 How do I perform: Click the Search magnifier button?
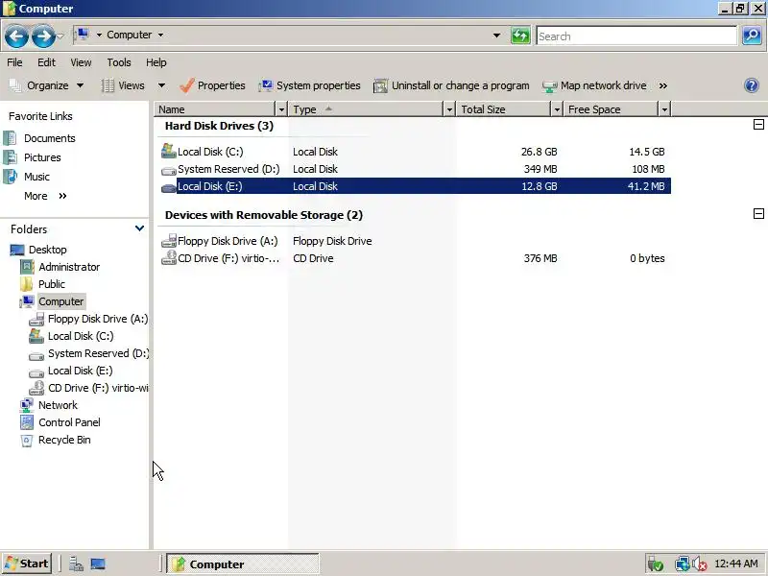[752, 36]
